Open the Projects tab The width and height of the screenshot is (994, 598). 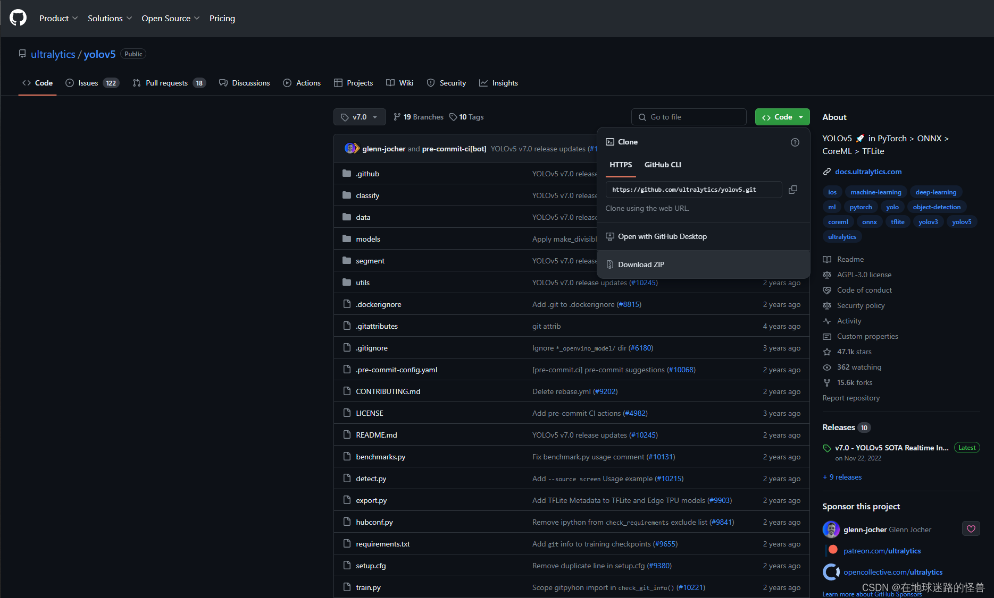pos(354,83)
